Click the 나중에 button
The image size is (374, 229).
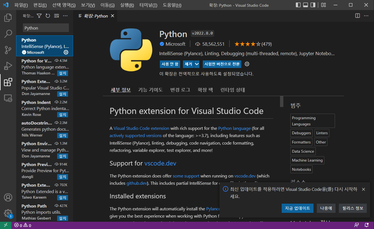pyautogui.click(x=326, y=208)
